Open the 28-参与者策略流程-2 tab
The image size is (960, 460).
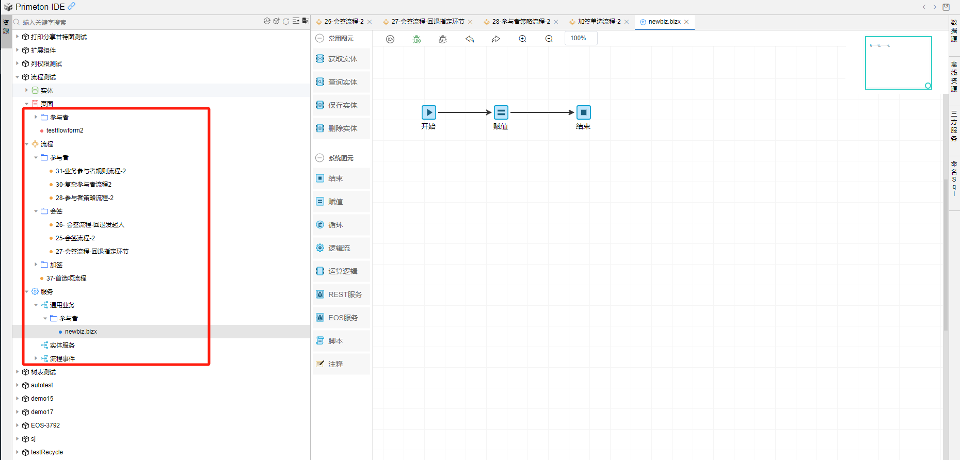[520, 22]
